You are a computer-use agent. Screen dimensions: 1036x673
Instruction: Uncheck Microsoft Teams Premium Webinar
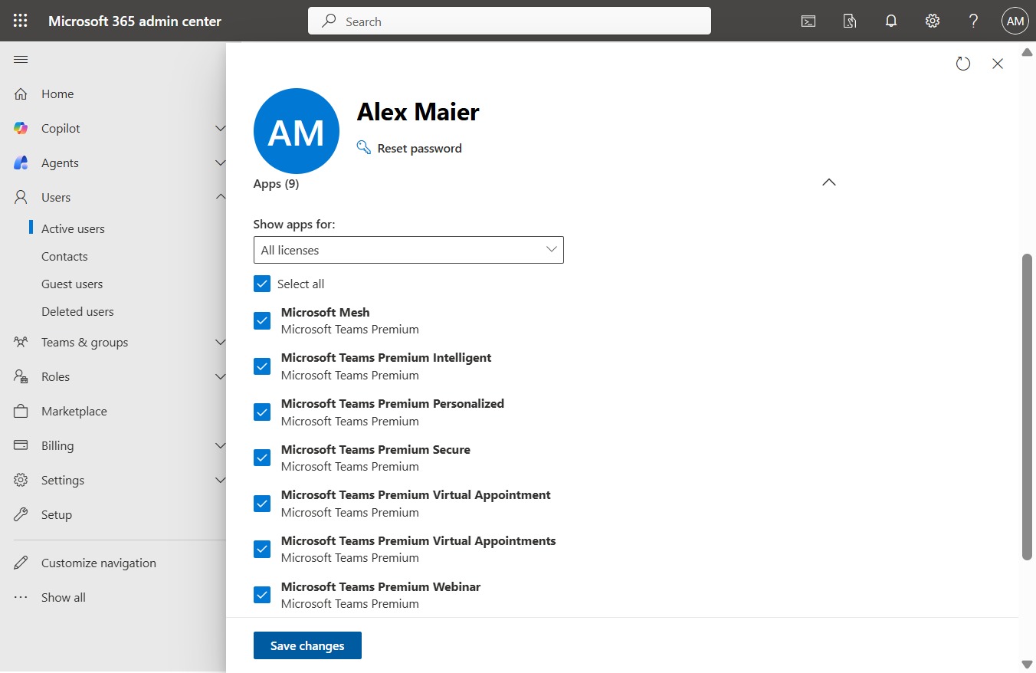coord(262,595)
